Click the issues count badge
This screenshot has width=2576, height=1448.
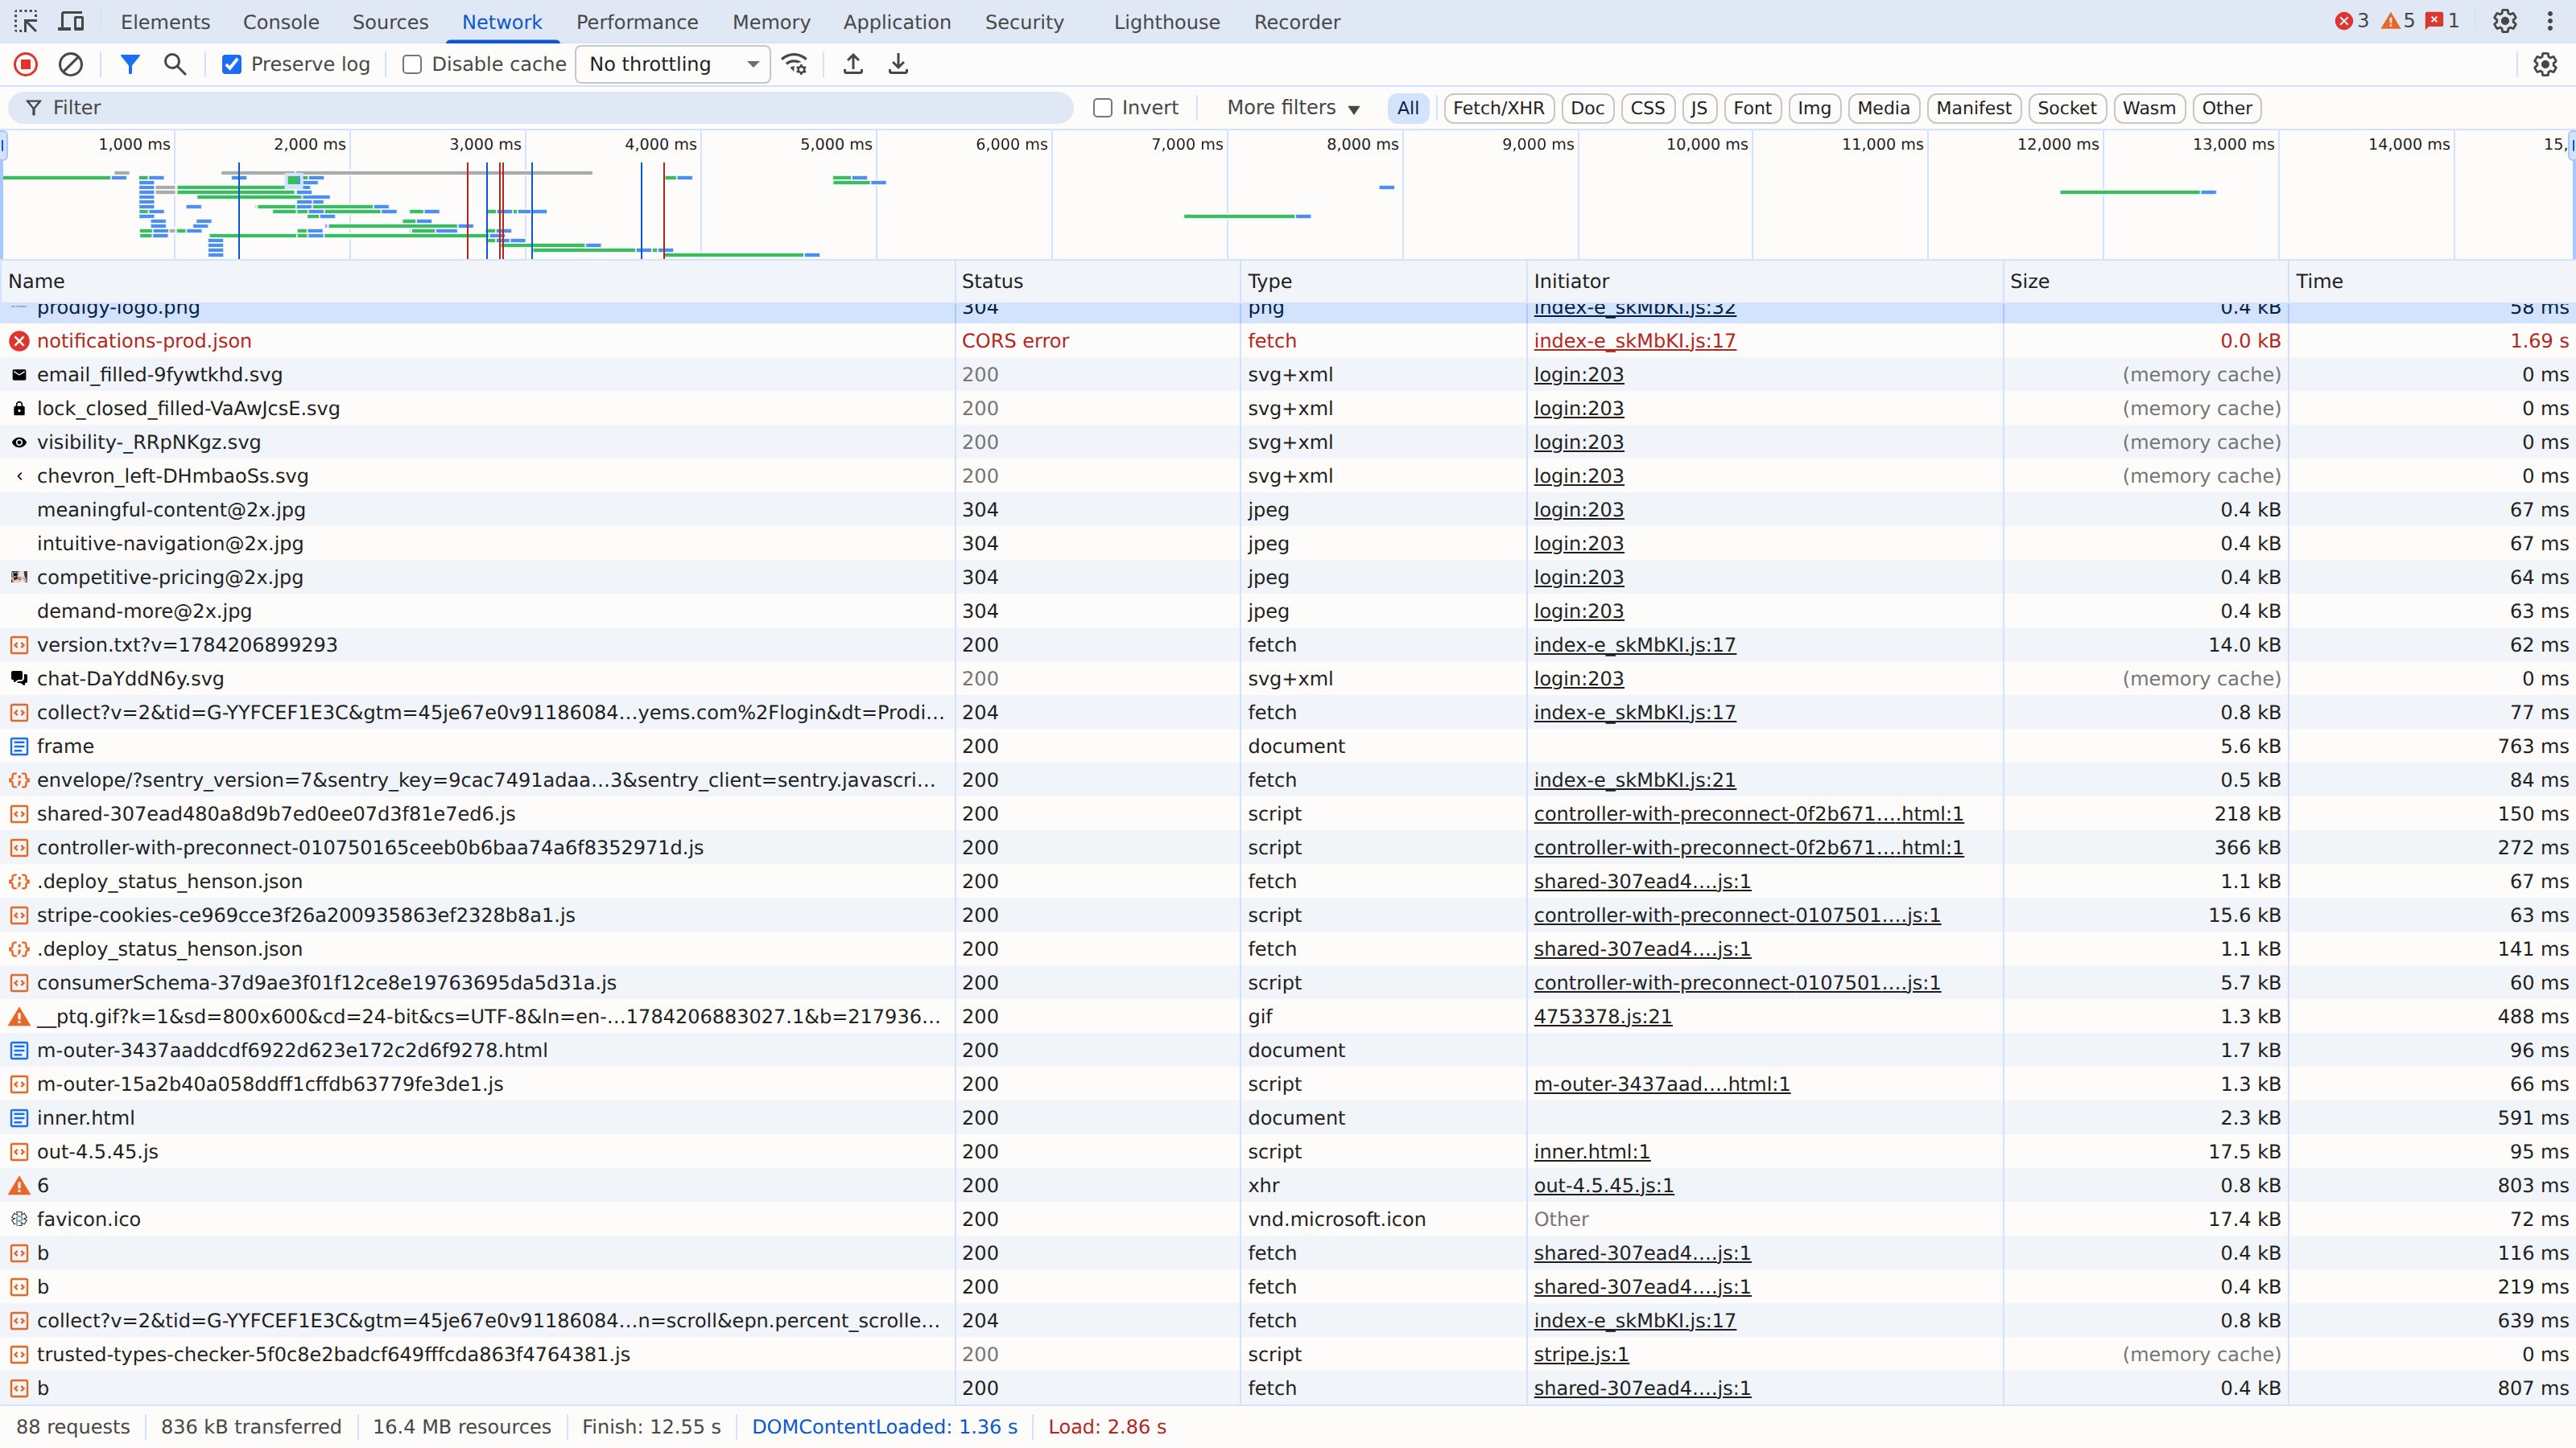coord(2443,21)
